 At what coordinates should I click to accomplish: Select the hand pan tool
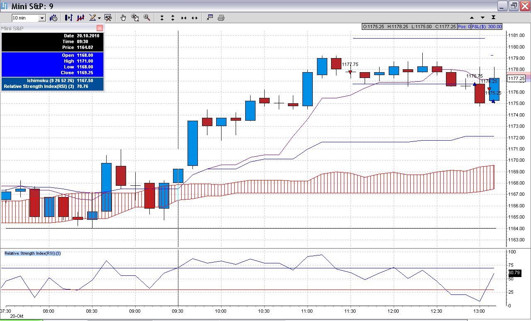[x=123, y=18]
